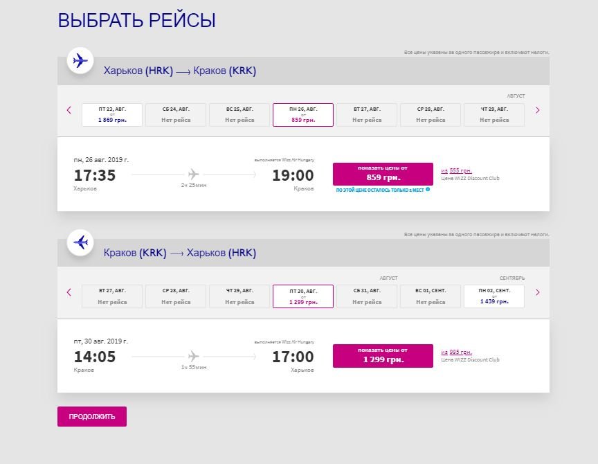Show earlier dates for Краков–Харьков flight

tap(69, 292)
